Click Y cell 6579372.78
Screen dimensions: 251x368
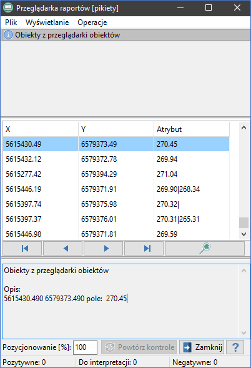pyautogui.click(x=116, y=159)
